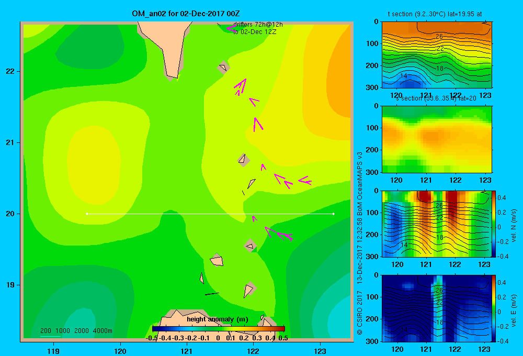The width and height of the screenshot is (523, 356).
Task: Open the salinity section plot
Action: point(437,139)
